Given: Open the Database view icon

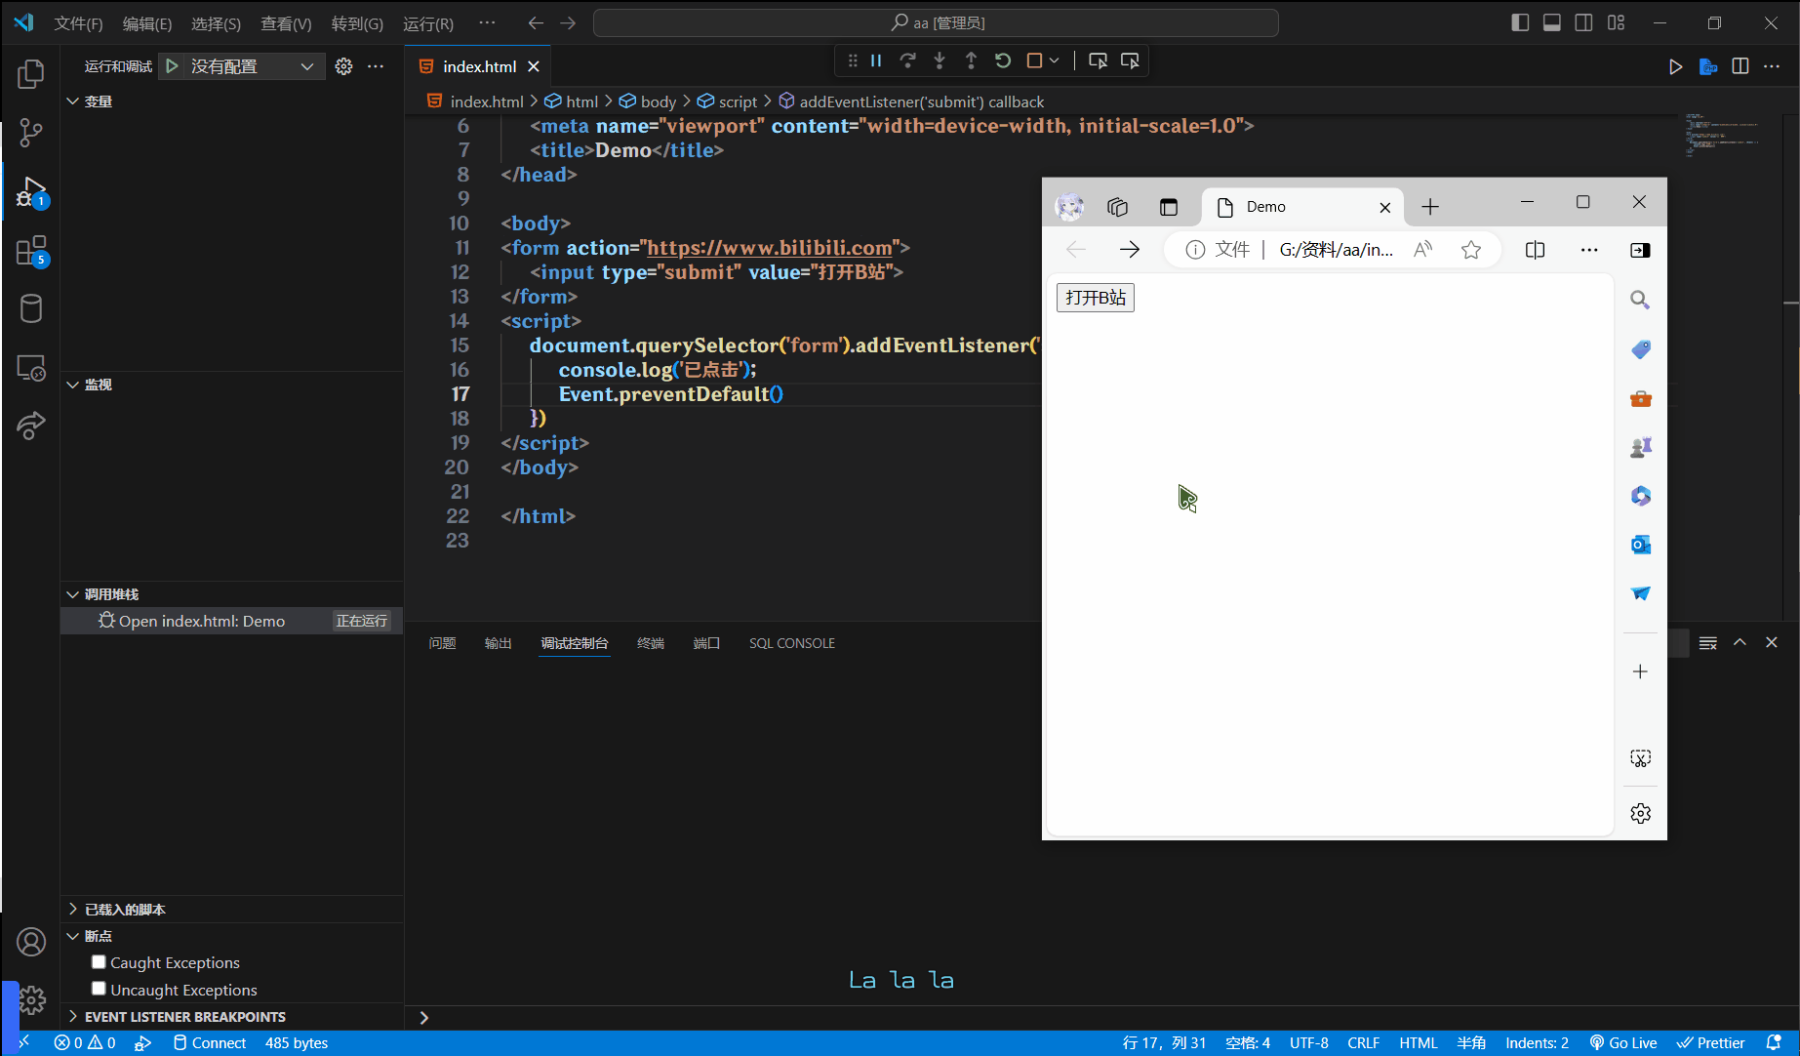Looking at the screenshot, I should [x=31, y=309].
